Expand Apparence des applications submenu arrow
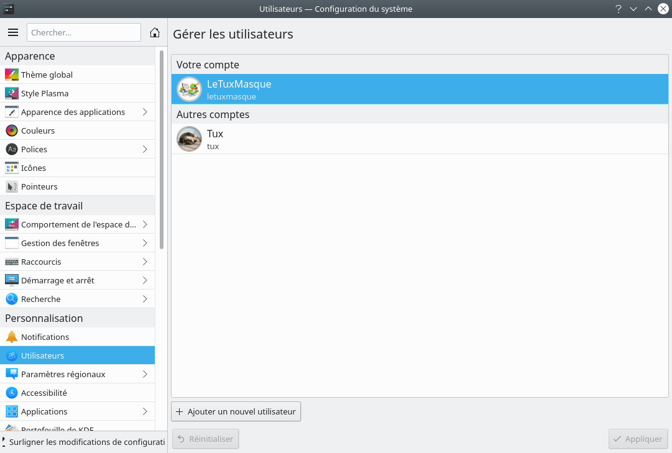Image resolution: width=672 pixels, height=453 pixels. (x=145, y=112)
